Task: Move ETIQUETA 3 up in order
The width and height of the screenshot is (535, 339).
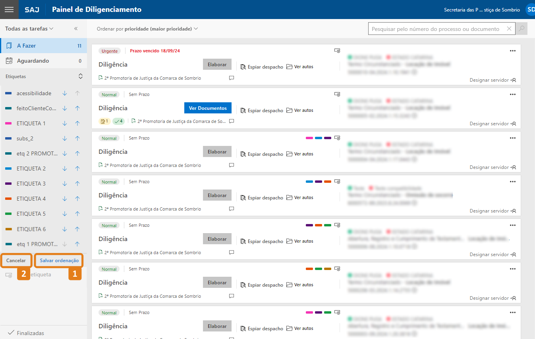Action: pyautogui.click(x=77, y=184)
